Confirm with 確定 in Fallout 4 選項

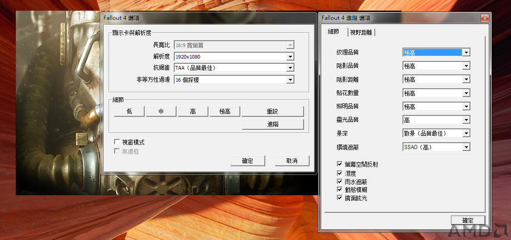tap(248, 161)
